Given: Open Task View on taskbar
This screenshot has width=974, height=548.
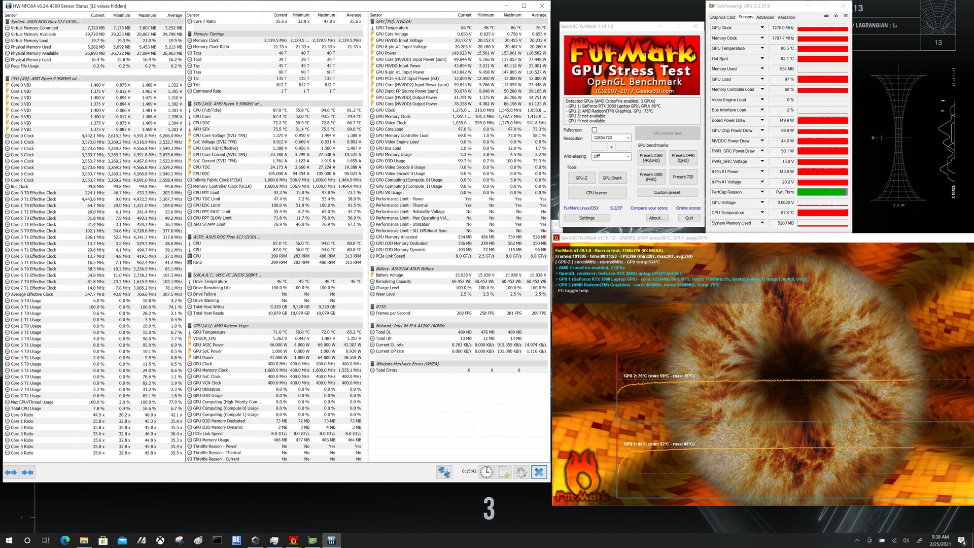Looking at the screenshot, I should (x=46, y=540).
